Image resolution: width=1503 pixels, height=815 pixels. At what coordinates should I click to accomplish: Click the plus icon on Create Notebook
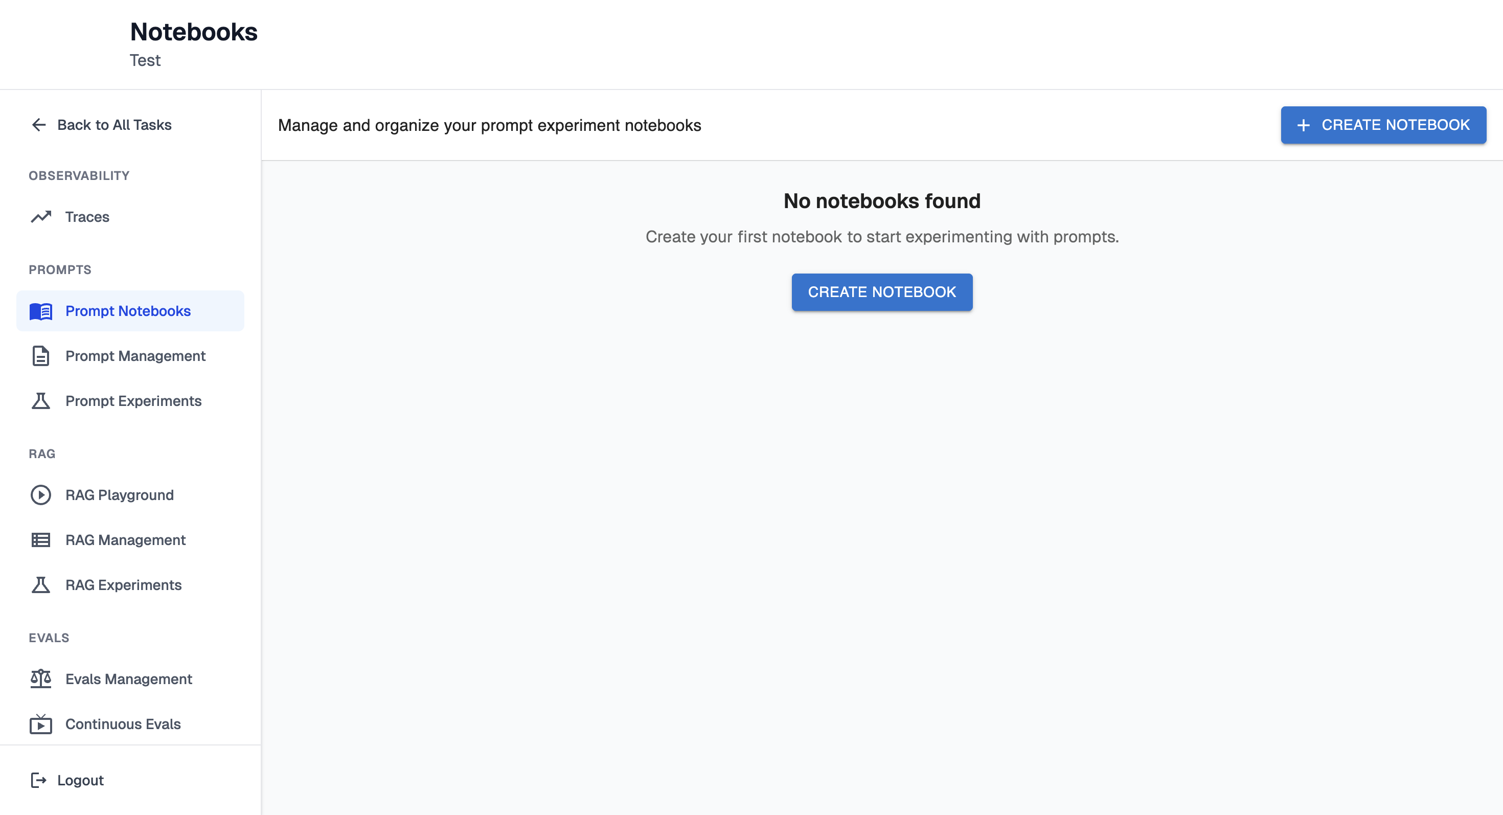pyautogui.click(x=1303, y=125)
